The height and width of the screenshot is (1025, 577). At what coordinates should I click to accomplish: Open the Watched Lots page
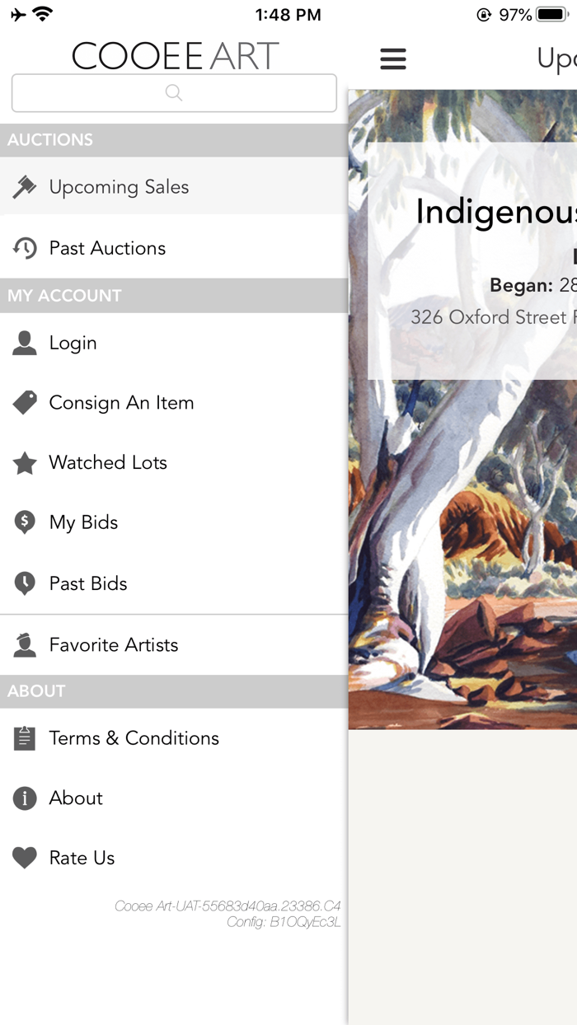[x=107, y=462]
